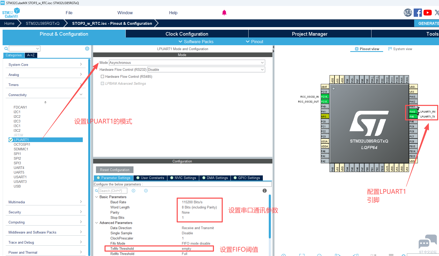Collapse the Advanced Parameters group

[x=96, y=223]
